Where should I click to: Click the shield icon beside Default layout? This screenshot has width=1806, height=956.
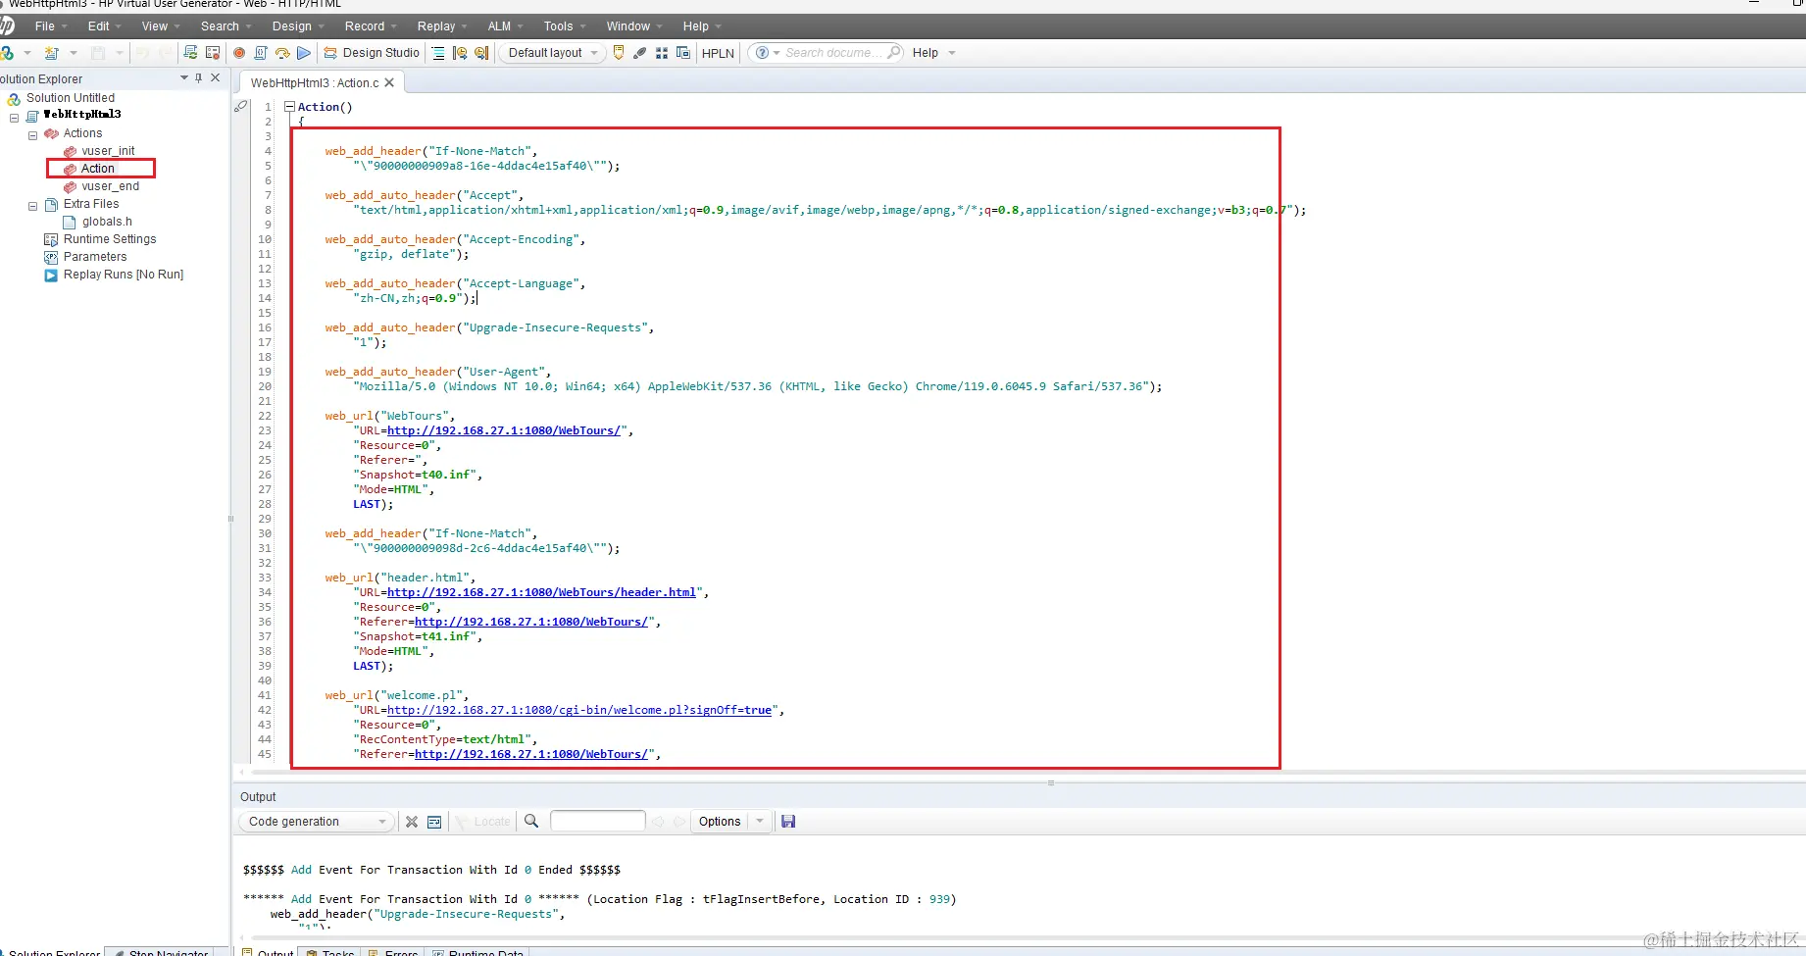click(x=619, y=53)
